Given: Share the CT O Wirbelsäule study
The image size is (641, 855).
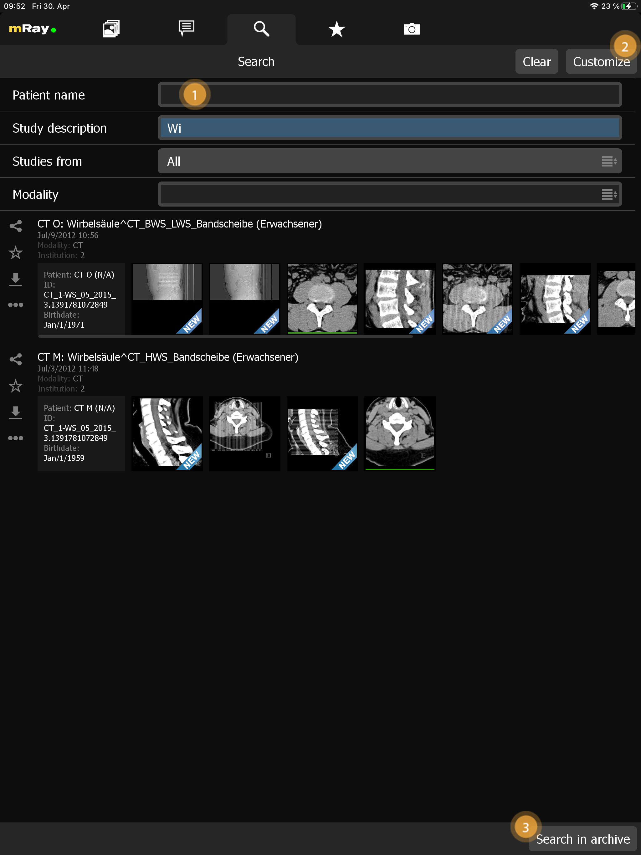Looking at the screenshot, I should tap(15, 226).
